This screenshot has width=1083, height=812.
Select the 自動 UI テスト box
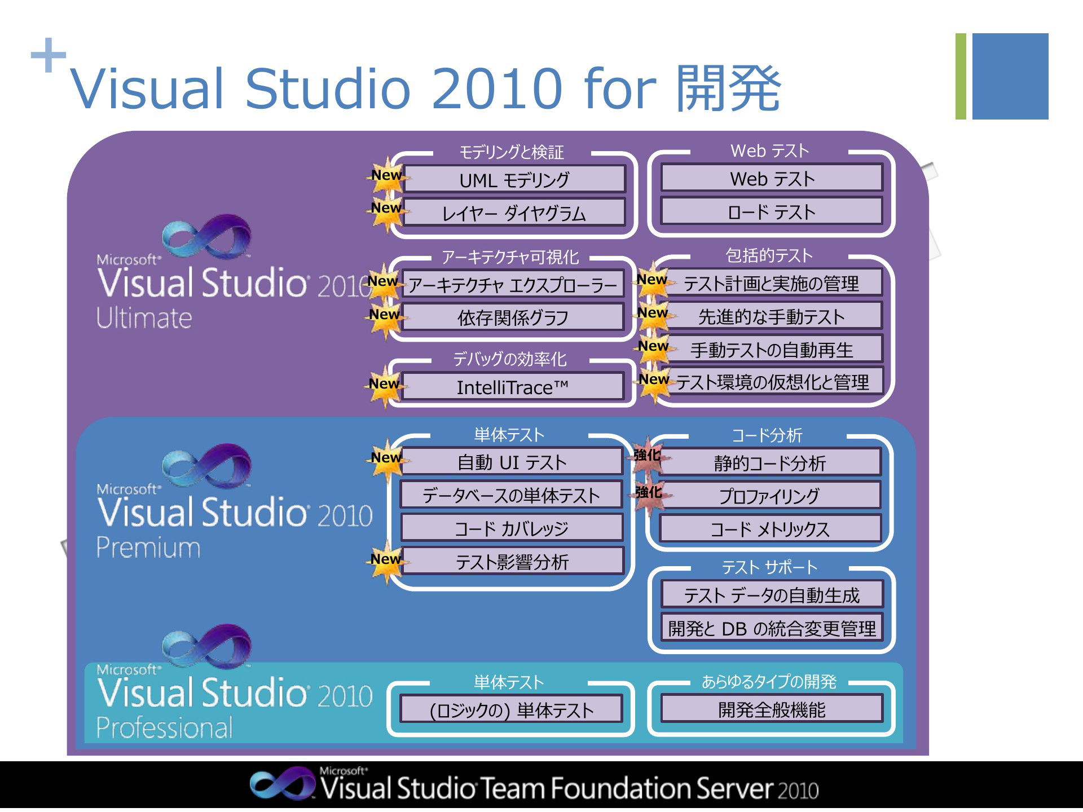[x=512, y=462]
